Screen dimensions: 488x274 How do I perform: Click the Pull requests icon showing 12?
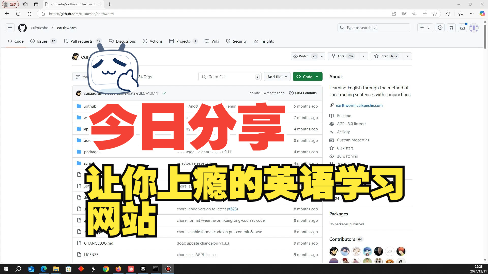pyautogui.click(x=82, y=41)
